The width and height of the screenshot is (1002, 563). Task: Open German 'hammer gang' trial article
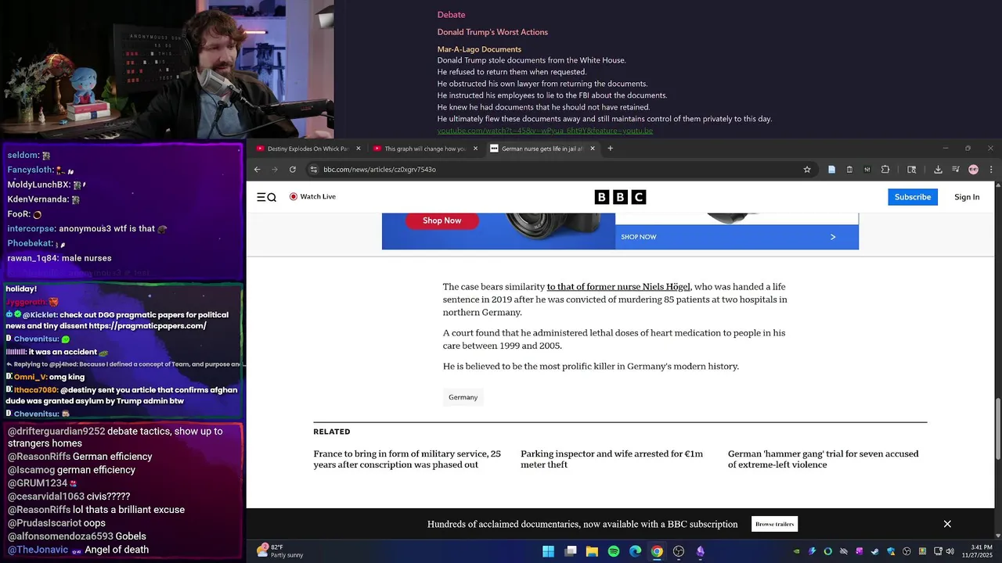tap(824, 459)
